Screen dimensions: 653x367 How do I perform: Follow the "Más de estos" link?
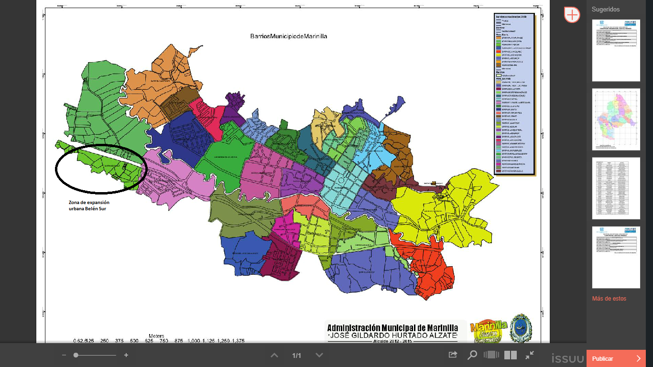pyautogui.click(x=609, y=299)
